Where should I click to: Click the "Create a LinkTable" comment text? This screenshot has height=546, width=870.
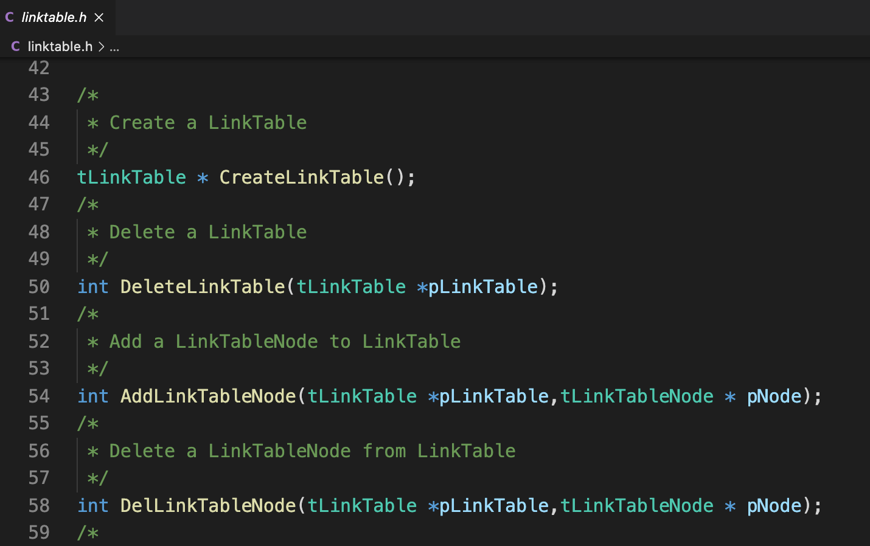click(x=208, y=122)
